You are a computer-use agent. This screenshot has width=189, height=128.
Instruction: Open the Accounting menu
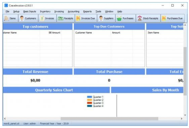click(x=74, y=11)
